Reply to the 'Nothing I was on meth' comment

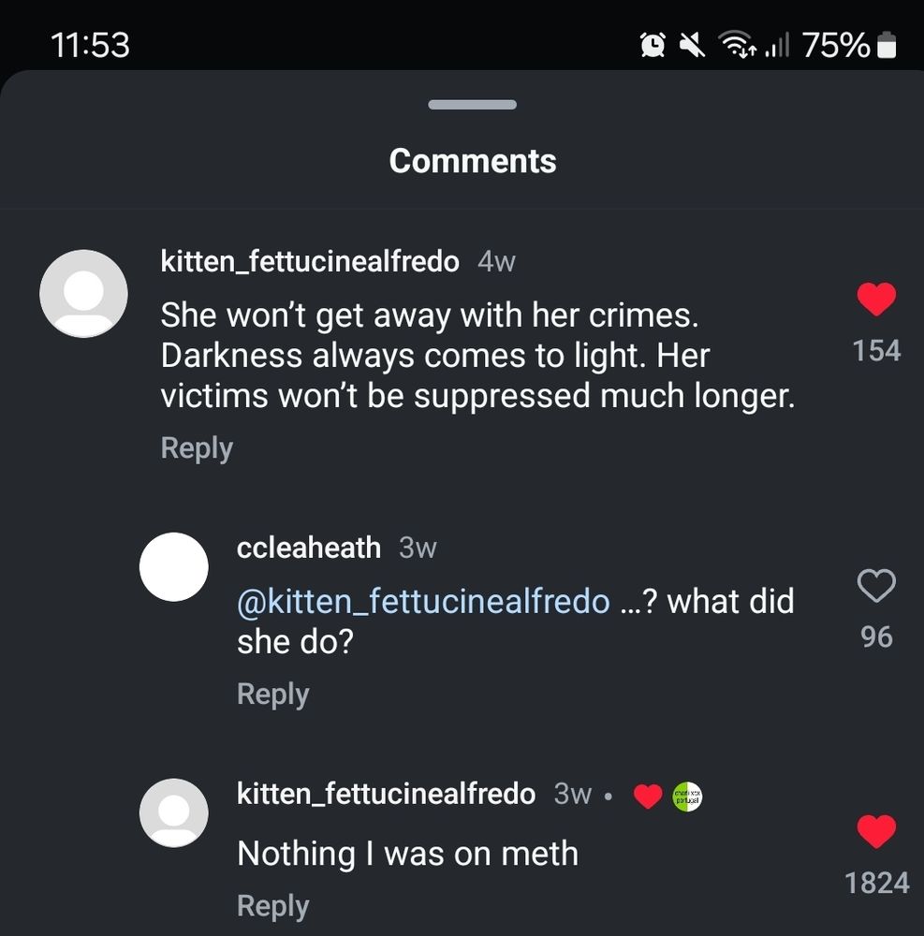coord(272,905)
